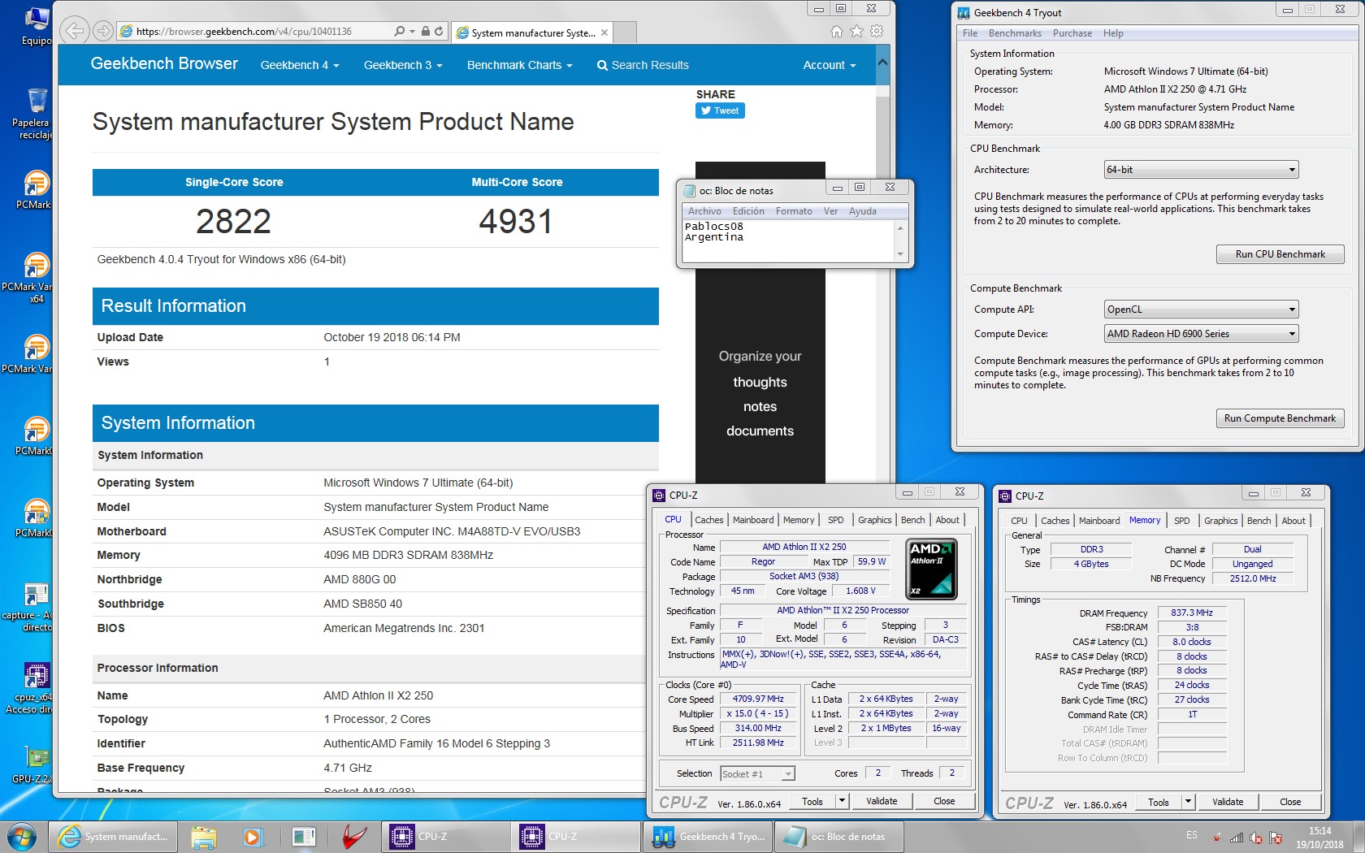This screenshot has width=1365, height=853.
Task: Open the Tools dropdown arrow in CPU-Z CPU window
Action: 842,801
